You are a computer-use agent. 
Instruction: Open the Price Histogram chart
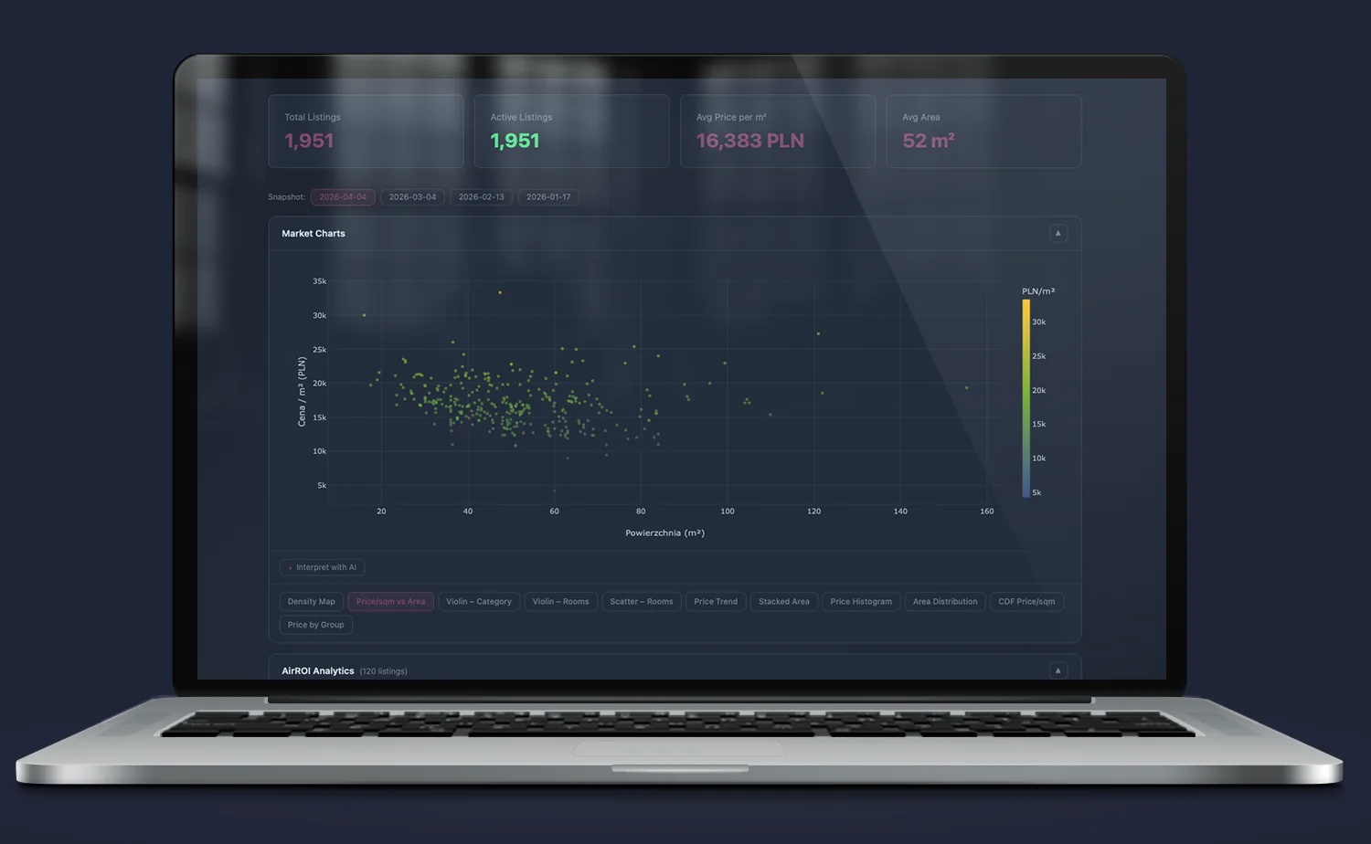[861, 601]
